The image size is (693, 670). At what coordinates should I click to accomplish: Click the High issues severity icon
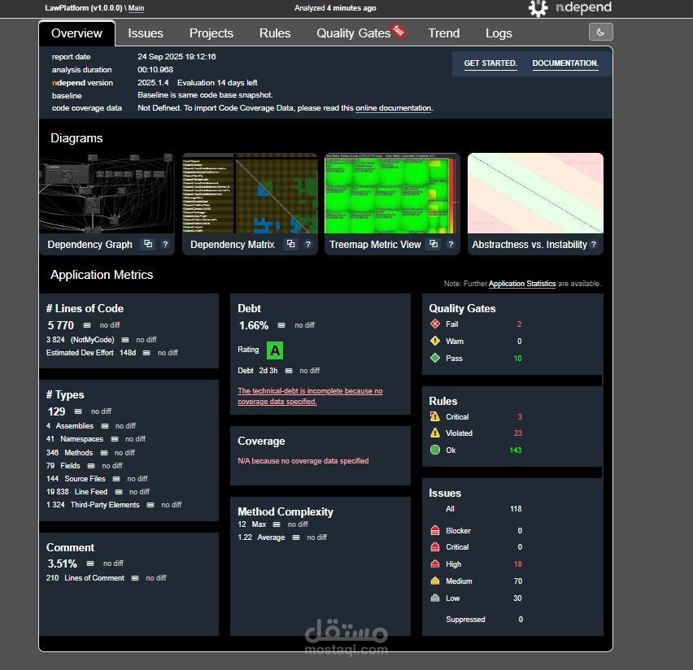pyautogui.click(x=435, y=564)
